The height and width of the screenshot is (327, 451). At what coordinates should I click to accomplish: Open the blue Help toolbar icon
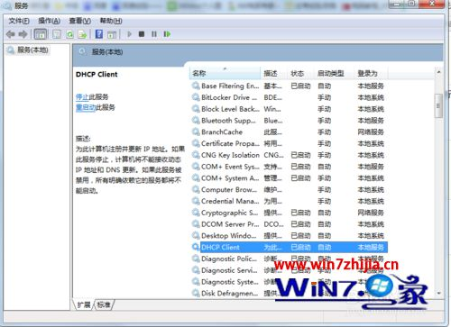(x=99, y=34)
